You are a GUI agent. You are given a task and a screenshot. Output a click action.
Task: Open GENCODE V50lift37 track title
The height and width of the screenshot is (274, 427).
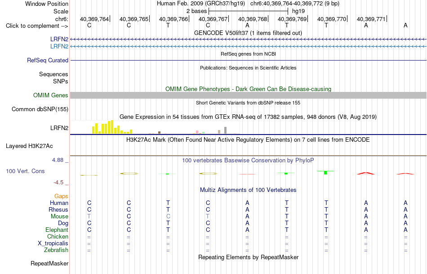[248, 33]
